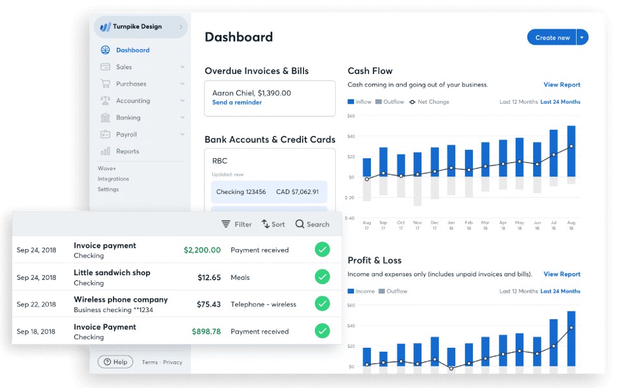Open the Create new dropdown arrow

[582, 38]
